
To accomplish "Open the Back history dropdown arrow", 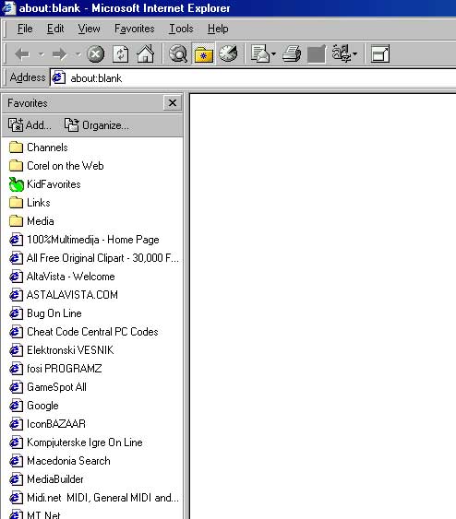I will tap(42, 54).
